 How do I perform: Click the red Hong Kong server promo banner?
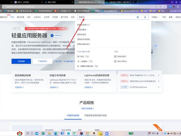pos(46,29)
